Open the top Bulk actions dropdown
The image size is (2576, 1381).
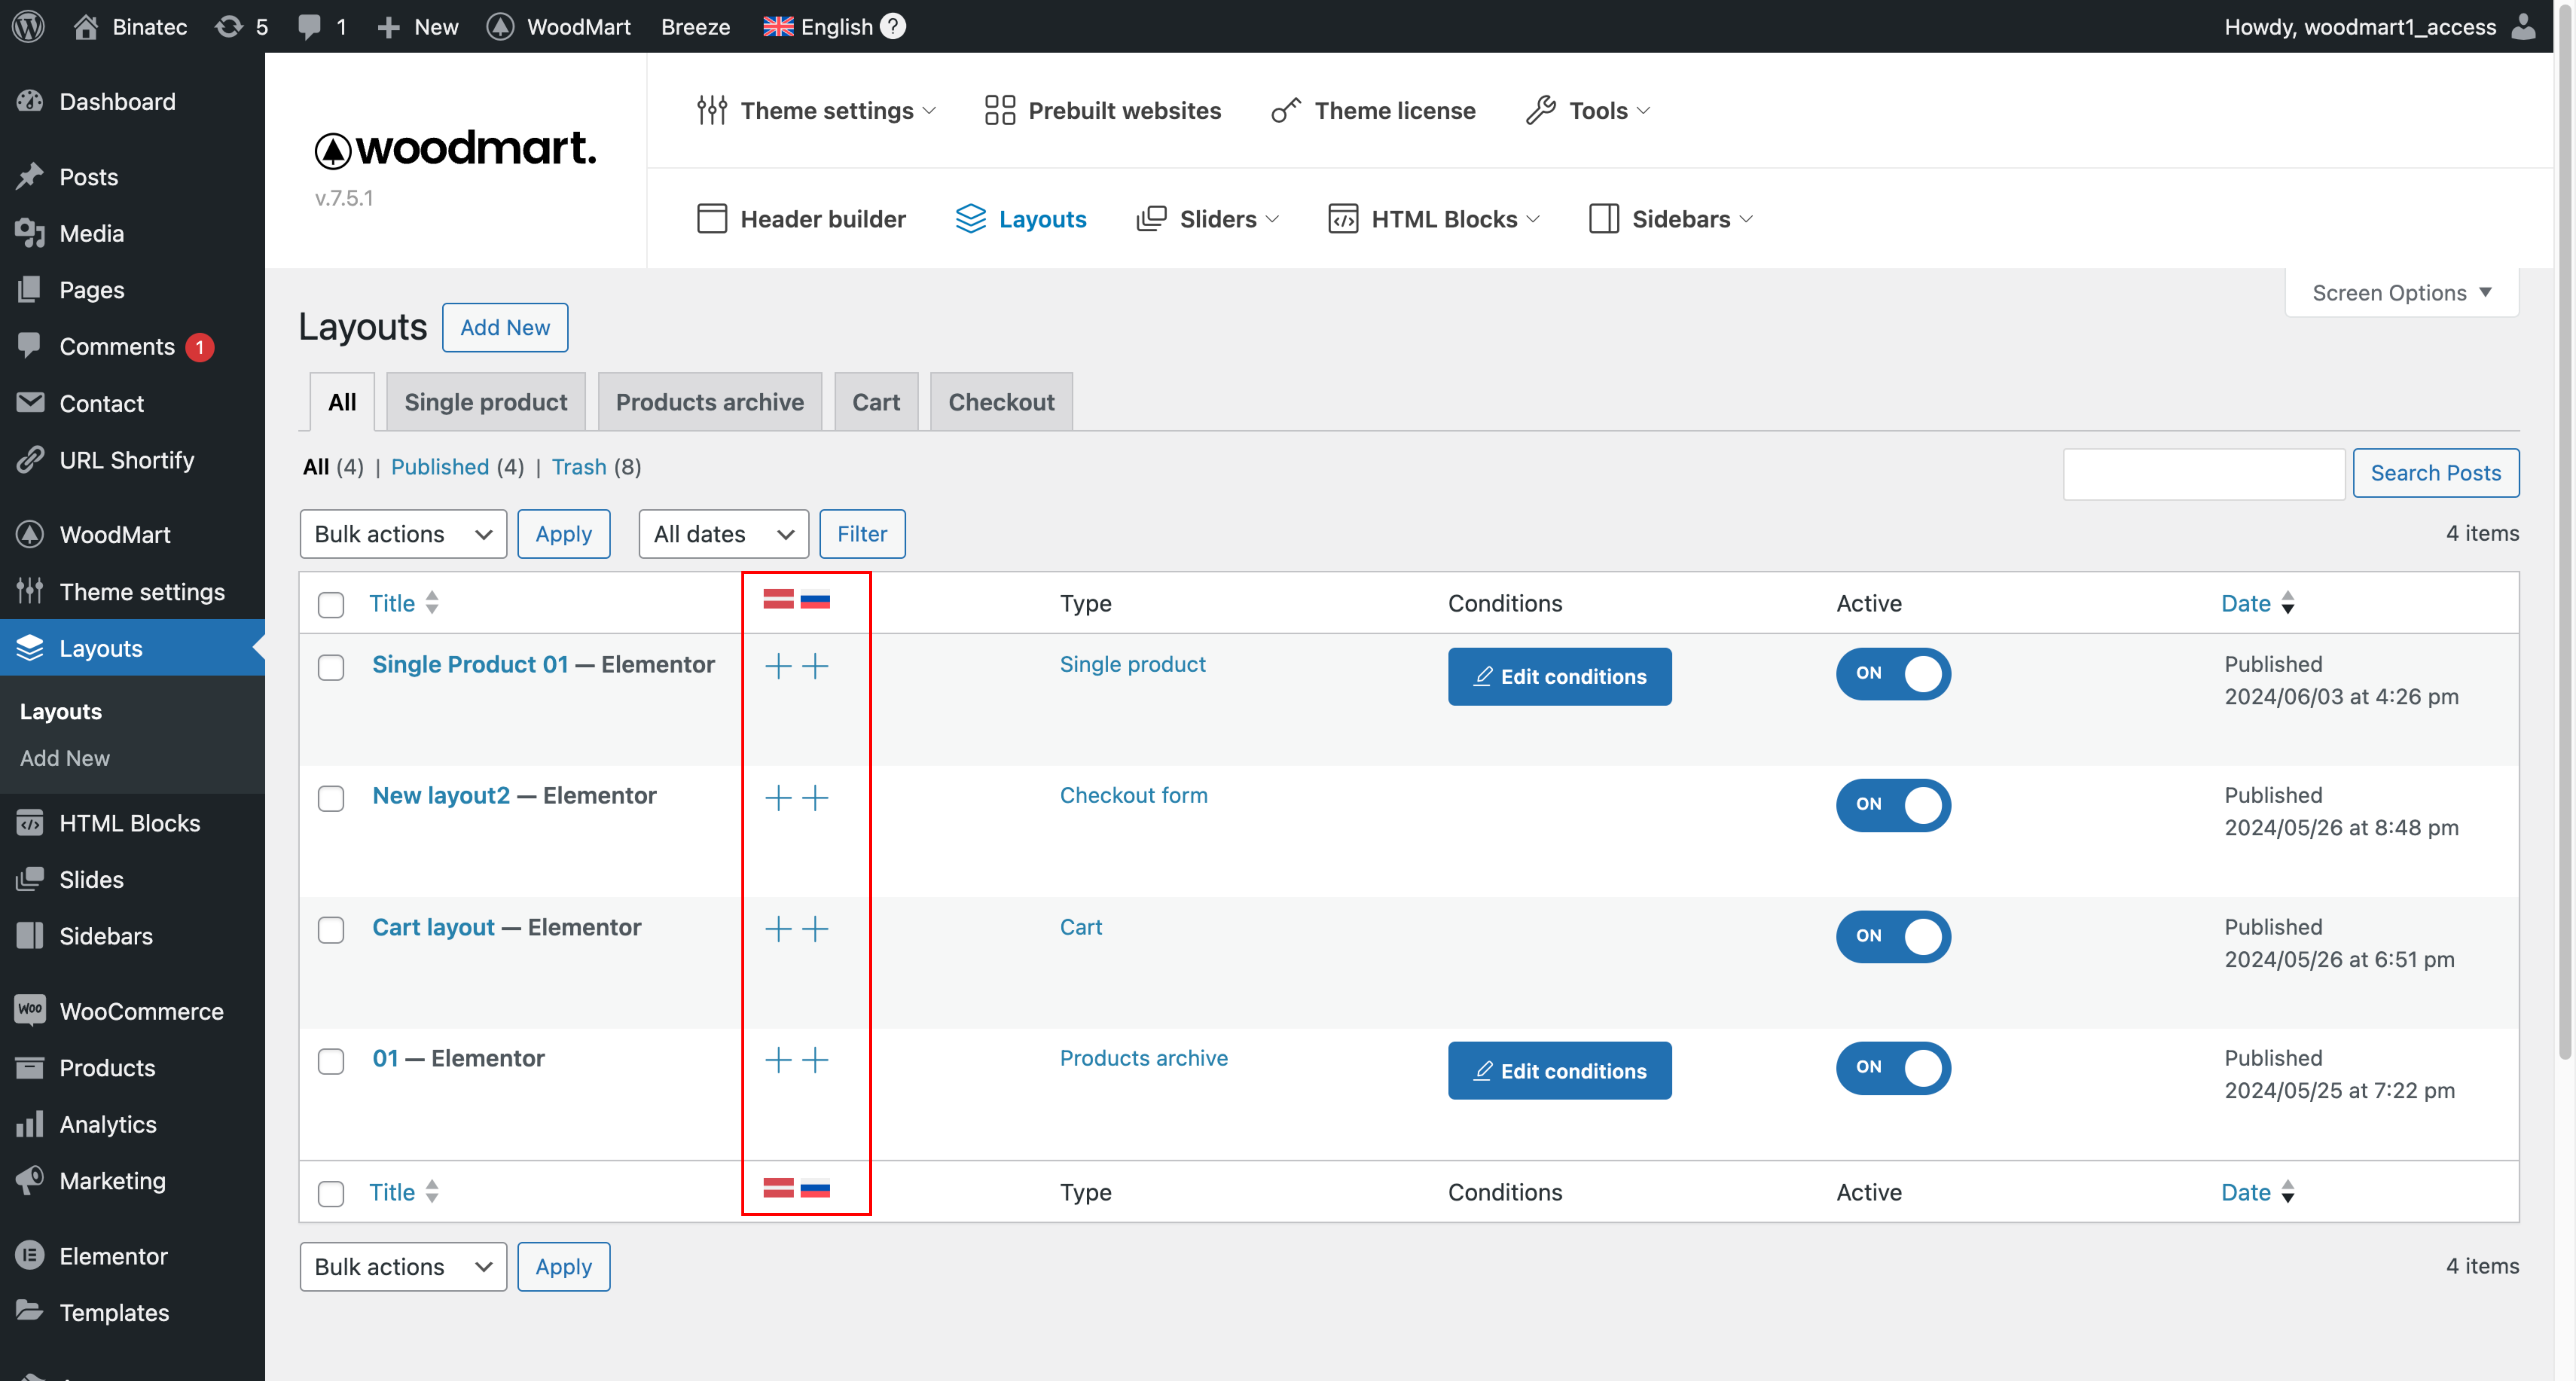(x=403, y=534)
